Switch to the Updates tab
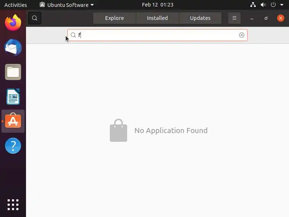This screenshot has width=289, height=217. click(x=200, y=18)
